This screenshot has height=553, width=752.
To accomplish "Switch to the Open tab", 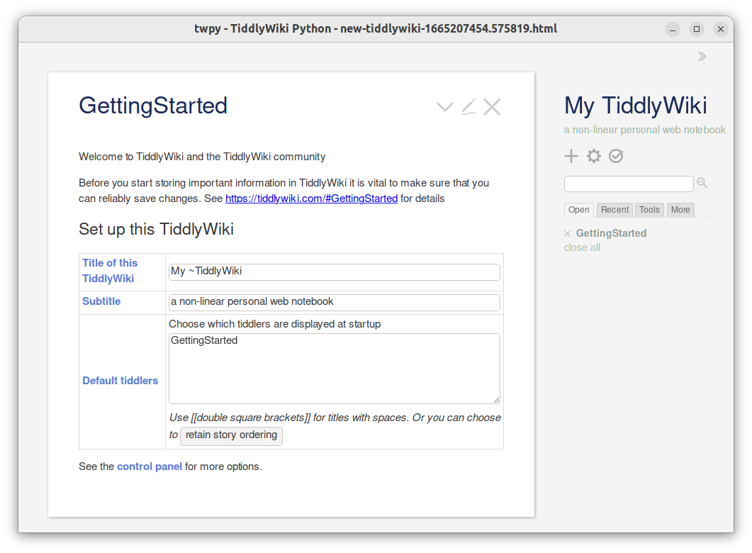I will (579, 210).
